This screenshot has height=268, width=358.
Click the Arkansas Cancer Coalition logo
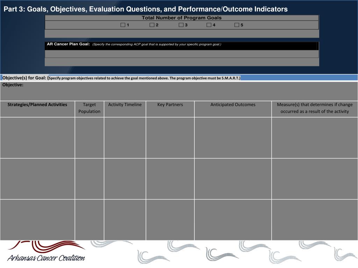(x=46, y=251)
